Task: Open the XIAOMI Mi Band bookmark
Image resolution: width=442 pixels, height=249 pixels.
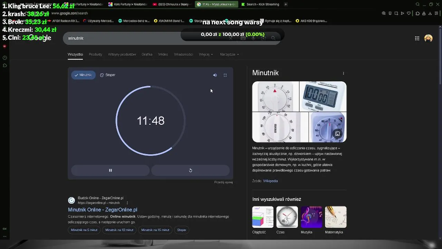Action: click(x=169, y=21)
